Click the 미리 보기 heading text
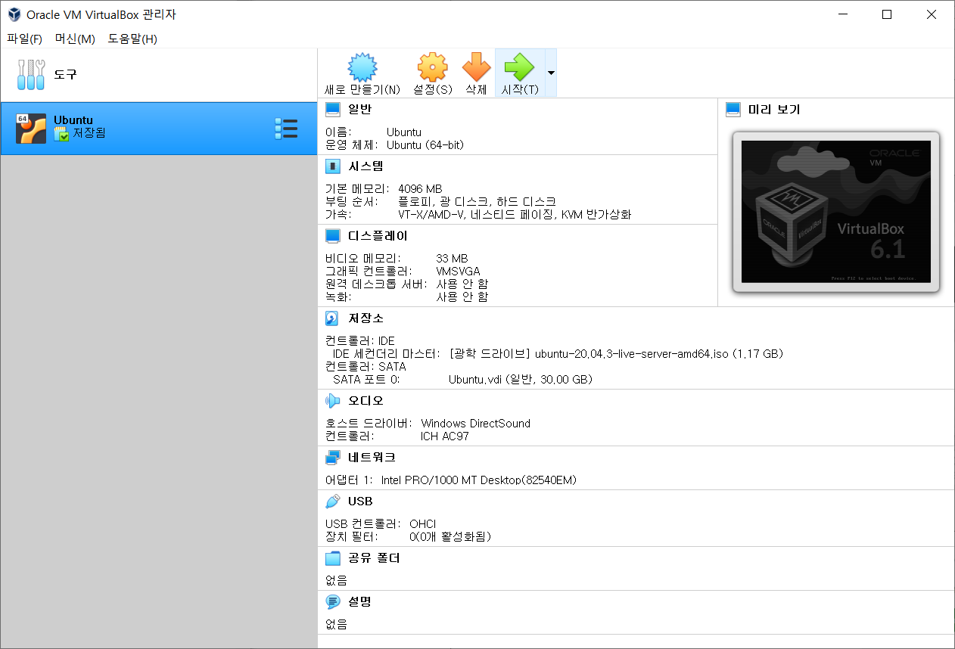The width and height of the screenshot is (955, 649). tap(774, 110)
